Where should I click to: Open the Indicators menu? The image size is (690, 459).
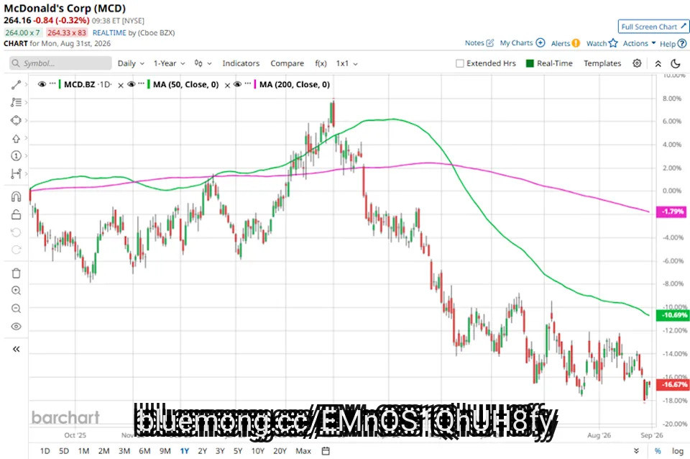point(241,63)
